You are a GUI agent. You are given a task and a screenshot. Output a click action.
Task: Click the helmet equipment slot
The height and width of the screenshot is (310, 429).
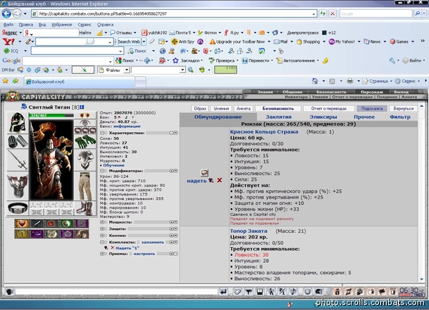(17, 122)
